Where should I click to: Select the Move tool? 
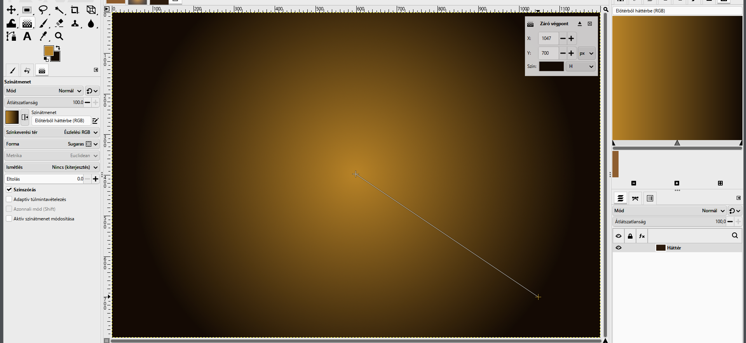[11, 10]
